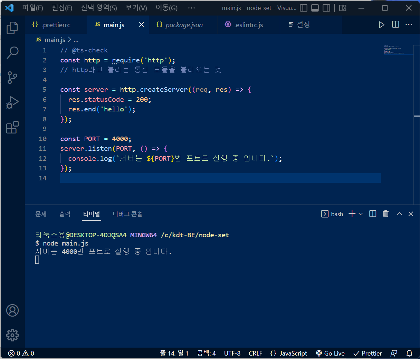Screen dimensions: 420x359
Task: Open notifications bell in status bar
Action: (409, 353)
